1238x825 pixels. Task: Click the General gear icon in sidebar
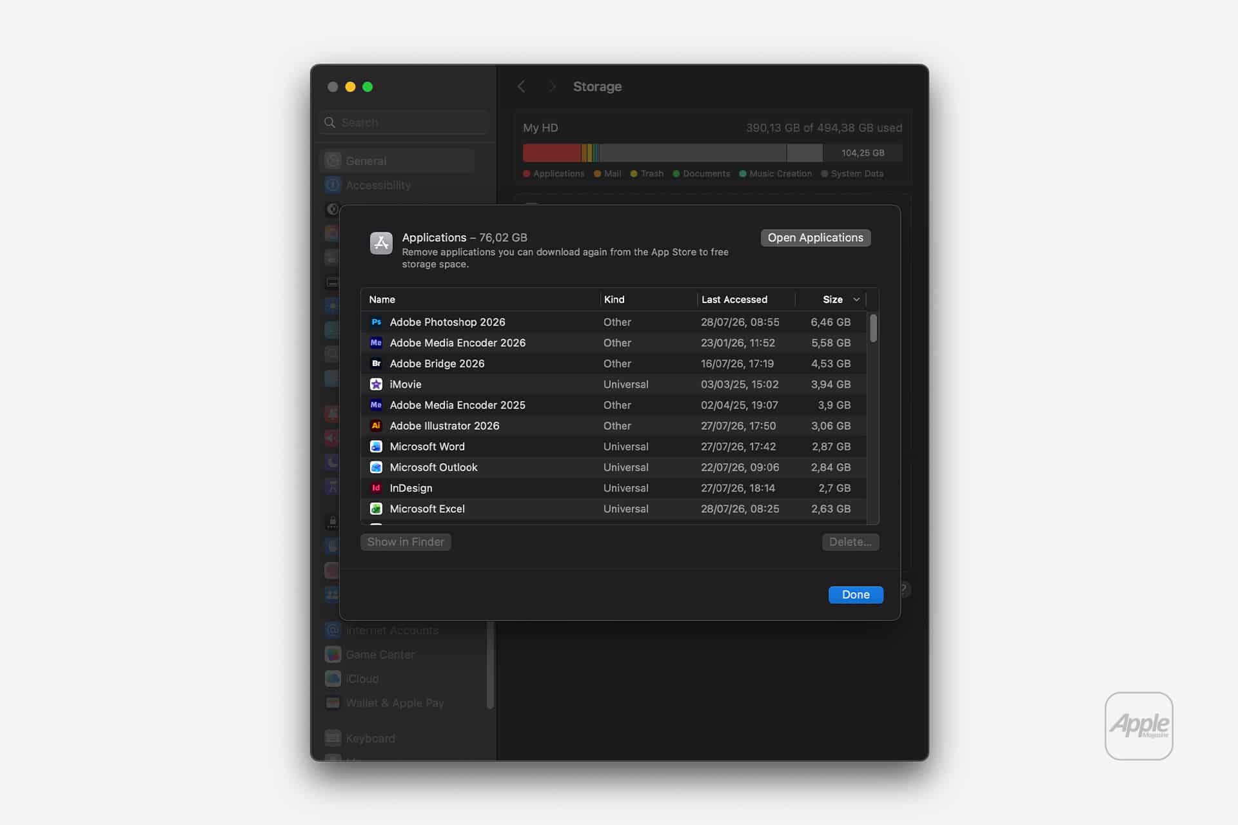333,160
